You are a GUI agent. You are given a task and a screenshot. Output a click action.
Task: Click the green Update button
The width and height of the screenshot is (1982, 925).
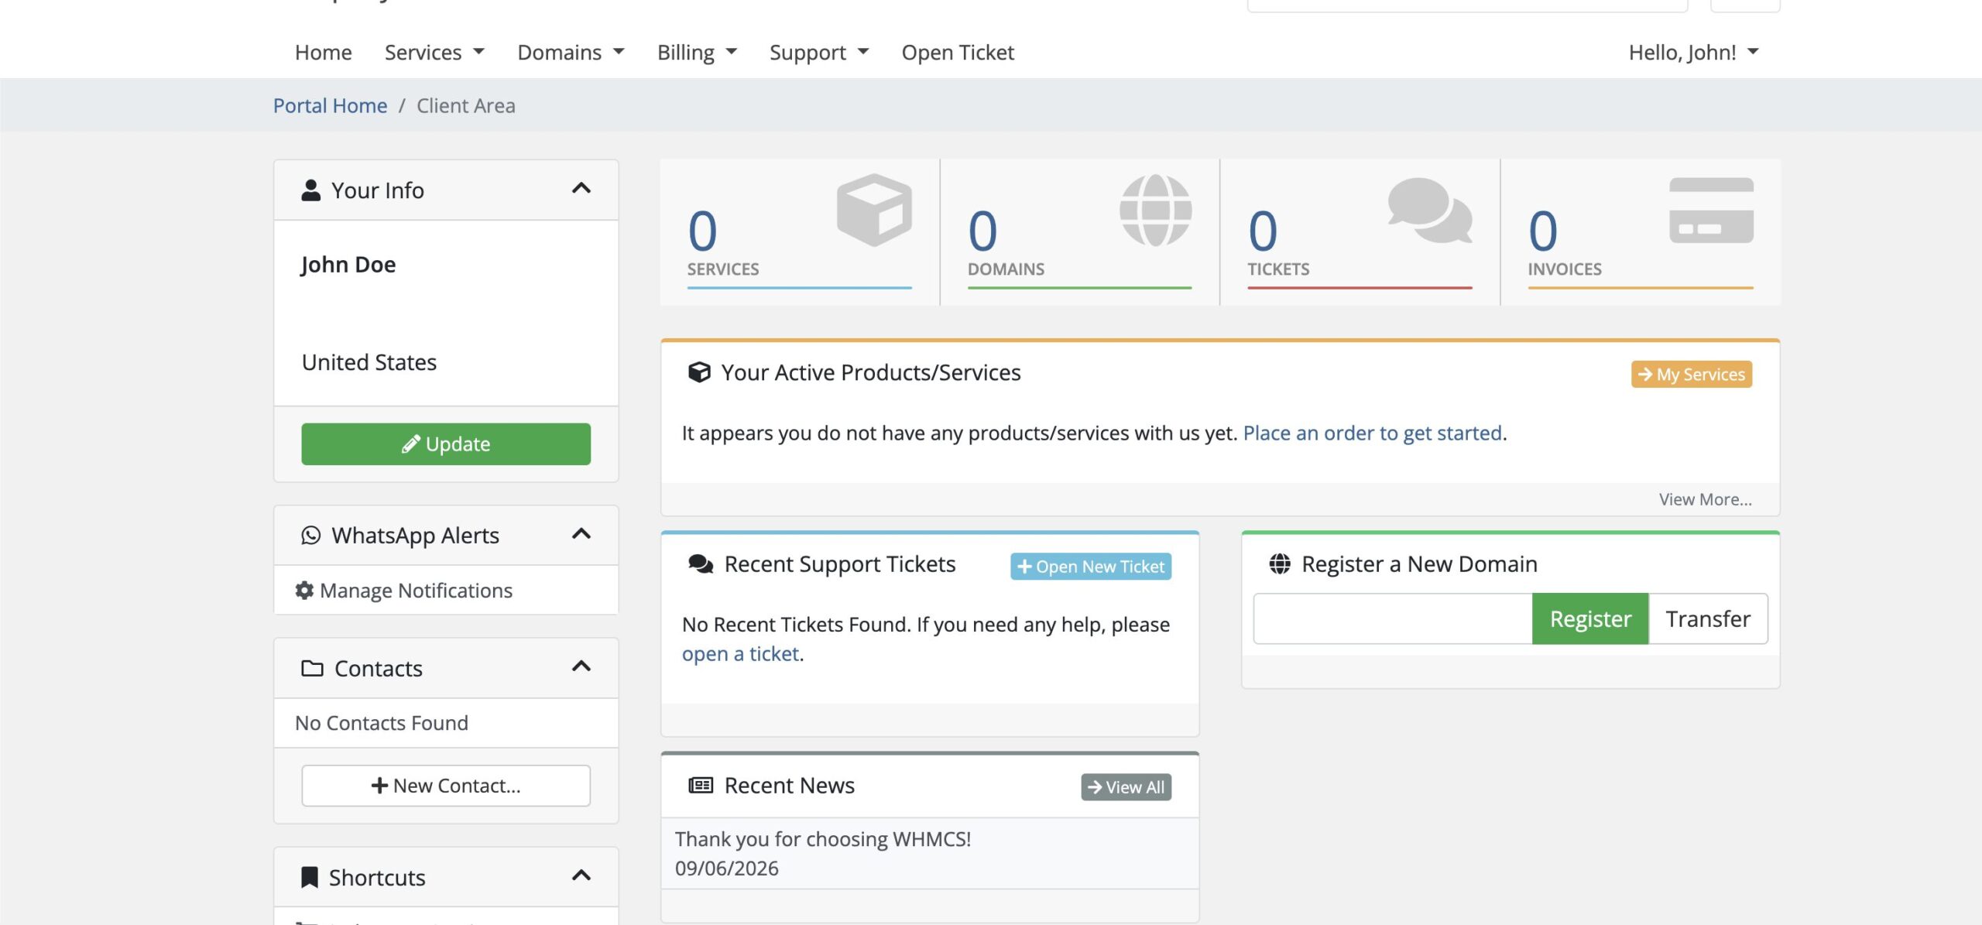[446, 444]
